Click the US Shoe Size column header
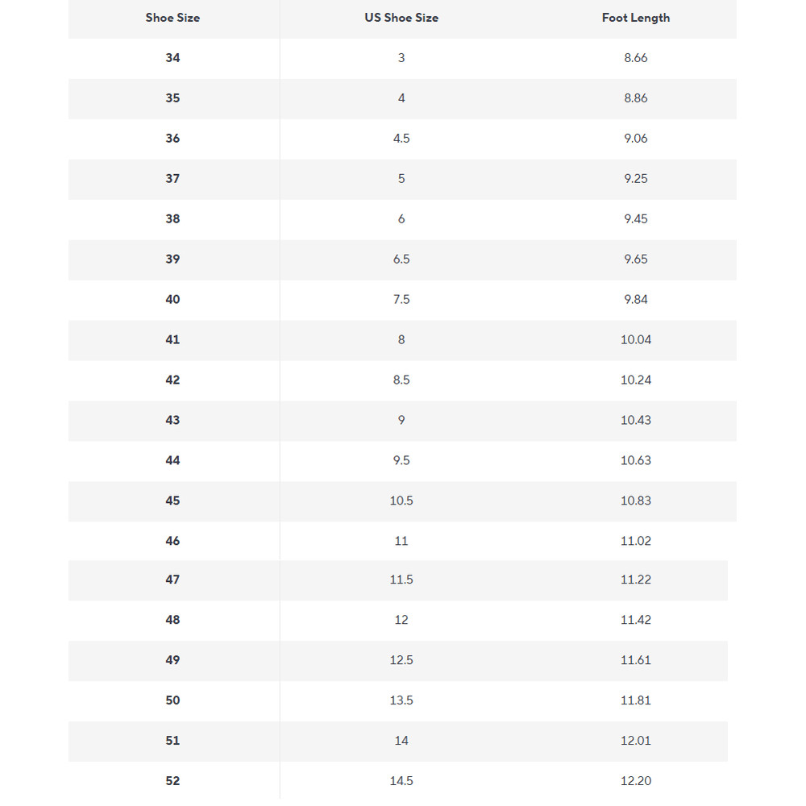 [401, 18]
